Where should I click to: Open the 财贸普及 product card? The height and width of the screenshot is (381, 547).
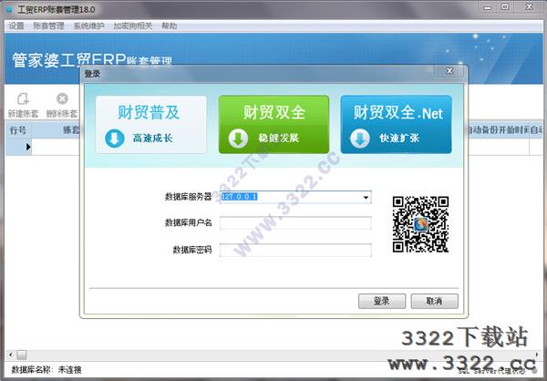[x=151, y=125]
